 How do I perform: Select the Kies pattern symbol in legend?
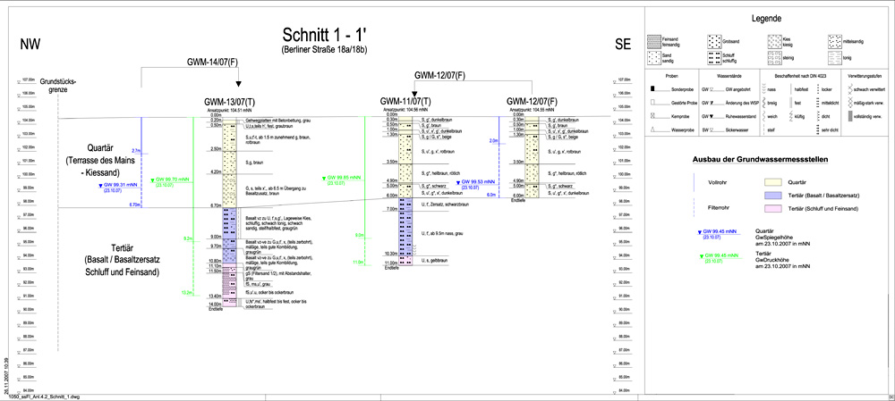tap(773, 39)
